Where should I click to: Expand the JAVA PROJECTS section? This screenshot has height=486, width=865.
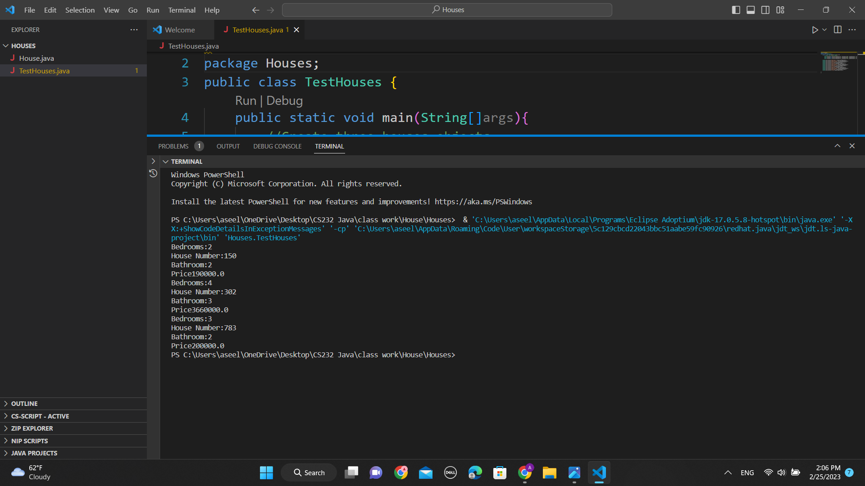pos(34,453)
